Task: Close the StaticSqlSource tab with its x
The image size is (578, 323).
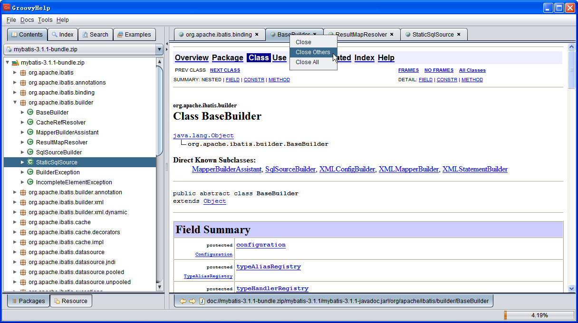Action: [x=459, y=34]
